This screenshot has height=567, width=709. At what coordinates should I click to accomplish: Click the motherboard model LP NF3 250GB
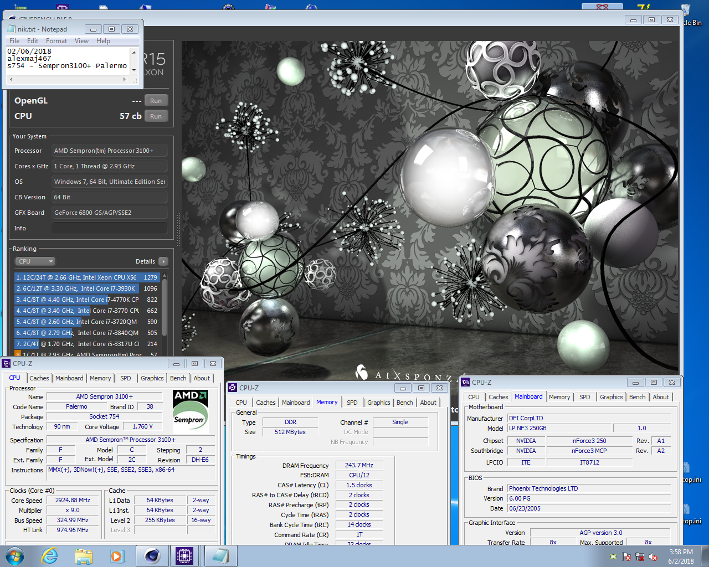click(x=559, y=428)
